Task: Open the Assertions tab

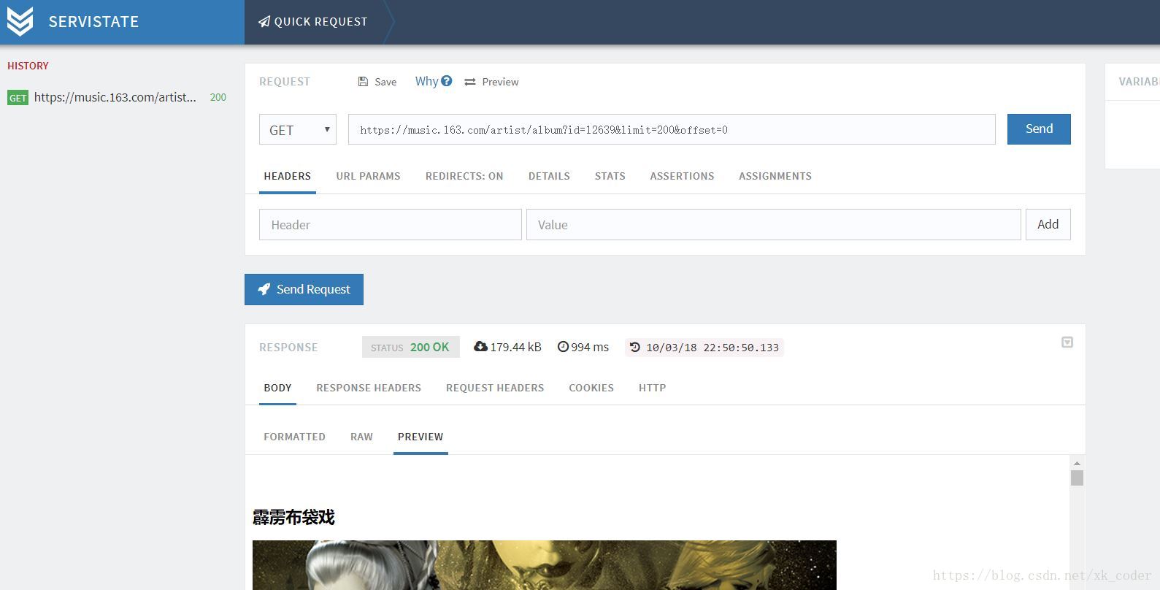Action: tap(682, 176)
